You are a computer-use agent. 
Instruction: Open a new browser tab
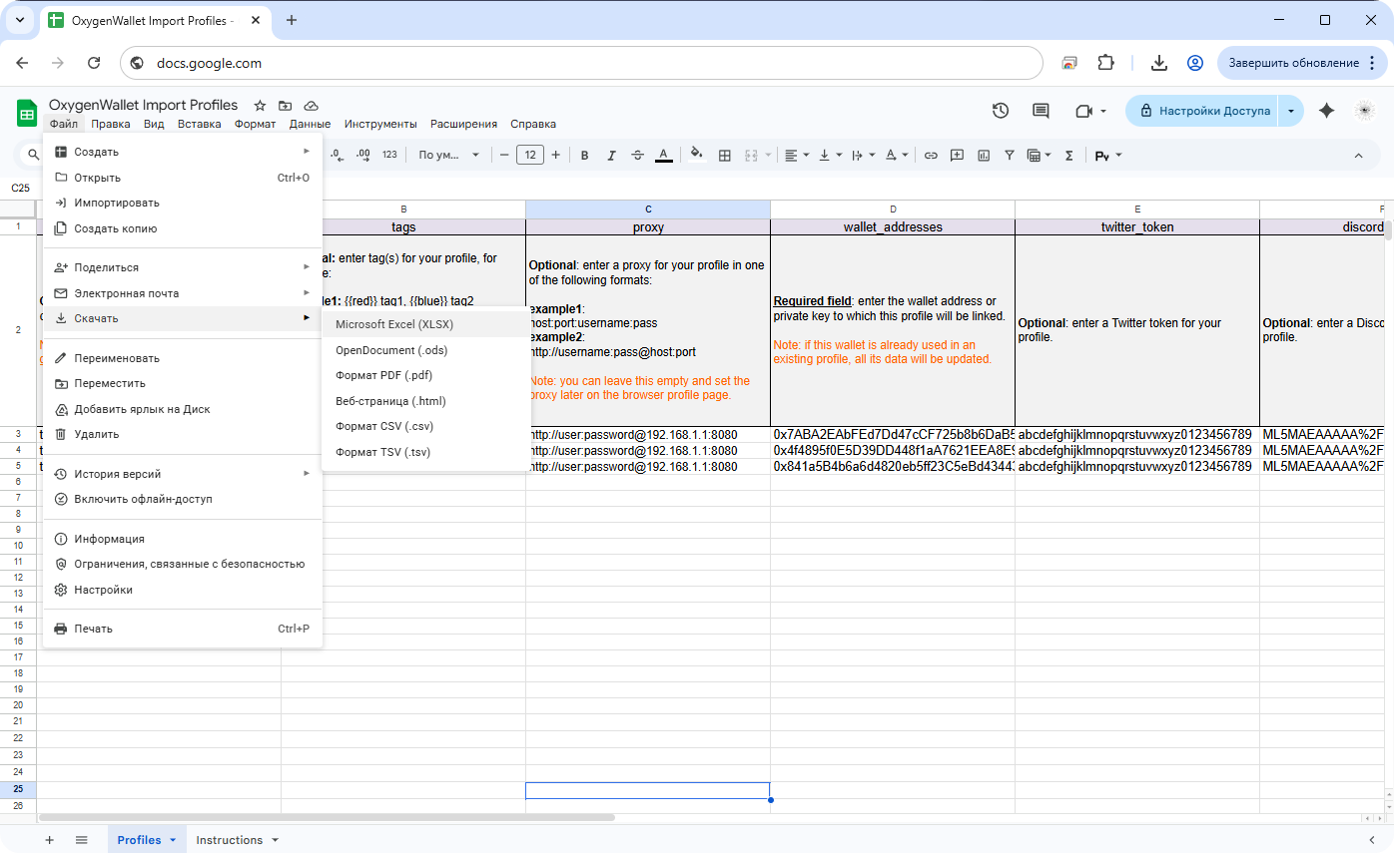click(292, 20)
